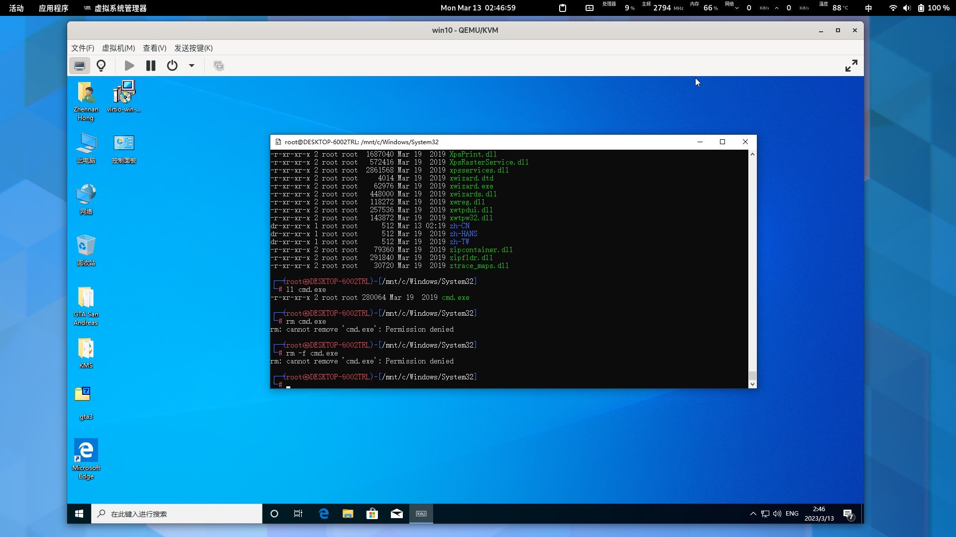Open Microsoft Store from the taskbar
The width and height of the screenshot is (956, 537).
click(372, 514)
